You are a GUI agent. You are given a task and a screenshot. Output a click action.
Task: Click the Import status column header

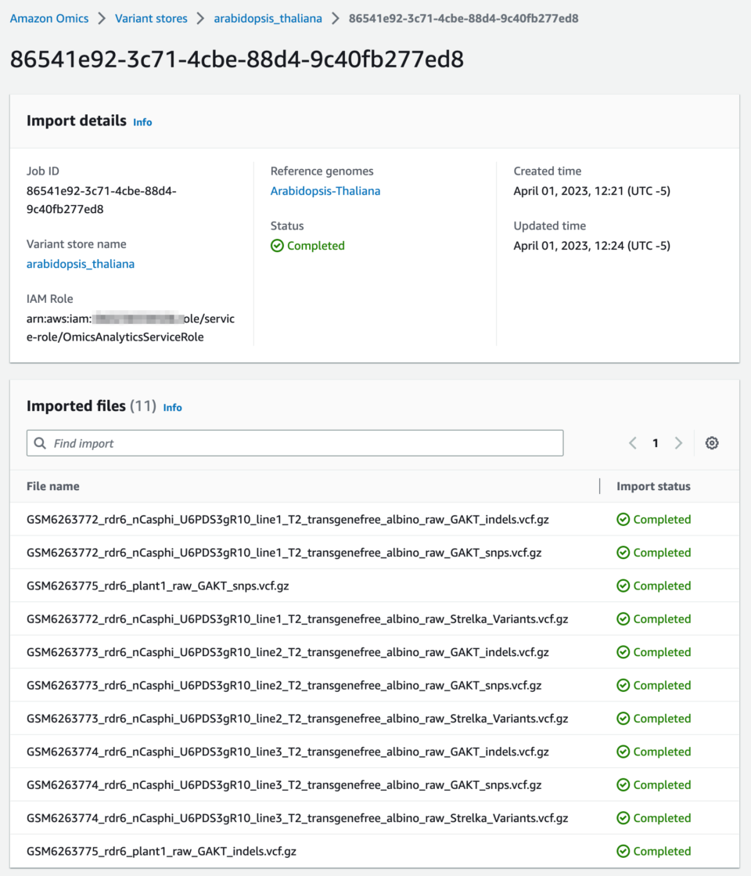pyautogui.click(x=653, y=486)
